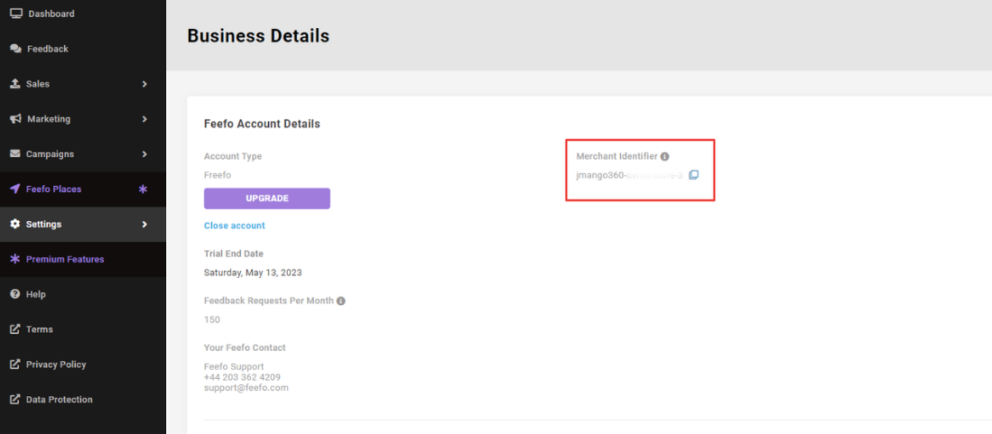This screenshot has height=434, width=992.
Task: Open Data Protection external link
Action: point(59,400)
